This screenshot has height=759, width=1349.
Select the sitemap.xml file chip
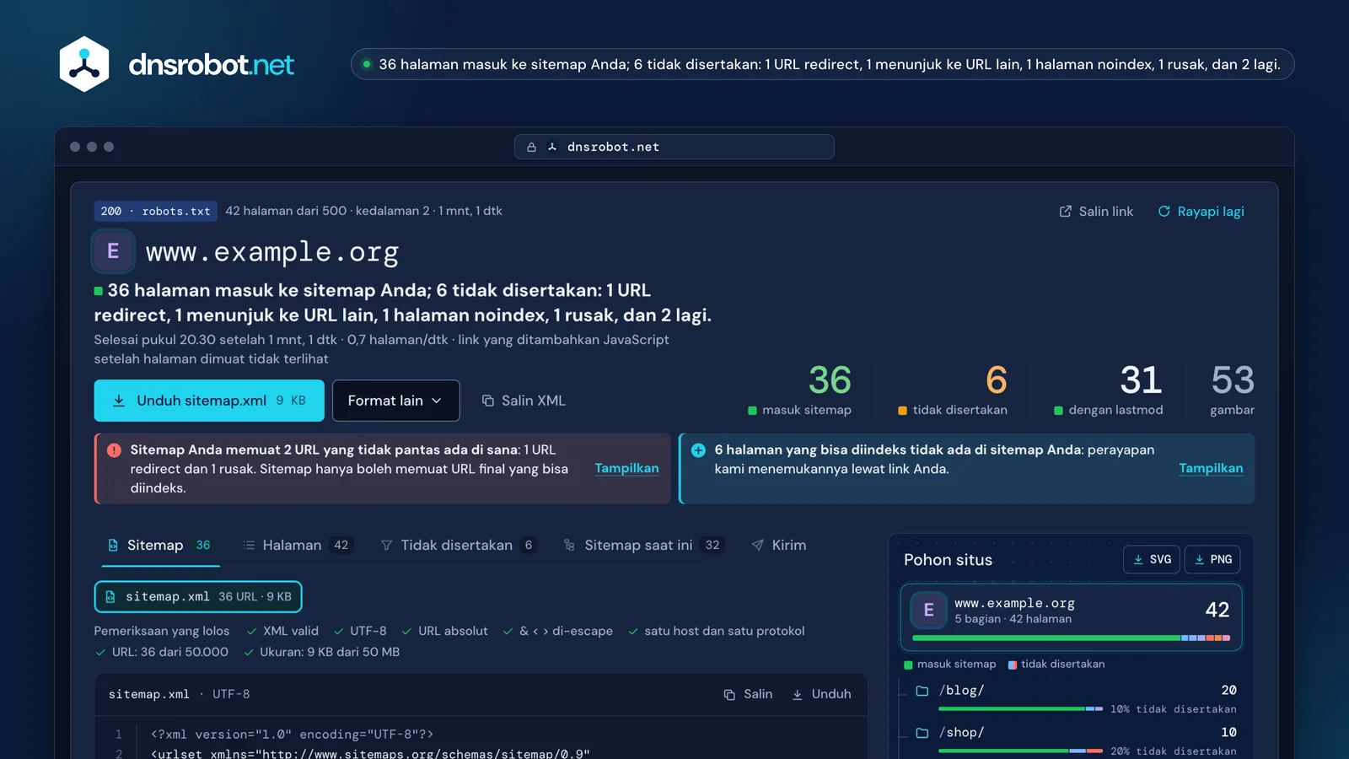[198, 597]
